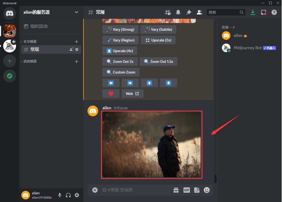Open user settings gear icon
Viewport: 282px width, 202px height.
(77, 195)
